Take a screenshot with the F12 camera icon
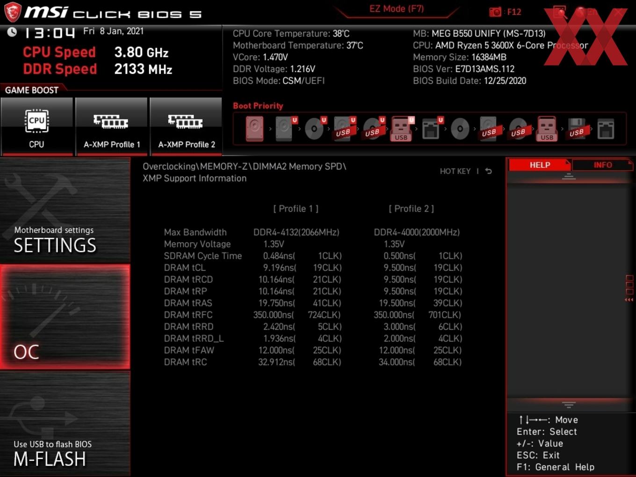The height and width of the screenshot is (477, 636). pos(495,12)
